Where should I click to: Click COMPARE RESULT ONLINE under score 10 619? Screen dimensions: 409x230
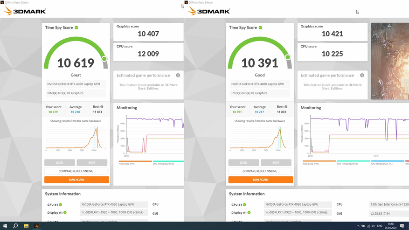click(76, 171)
